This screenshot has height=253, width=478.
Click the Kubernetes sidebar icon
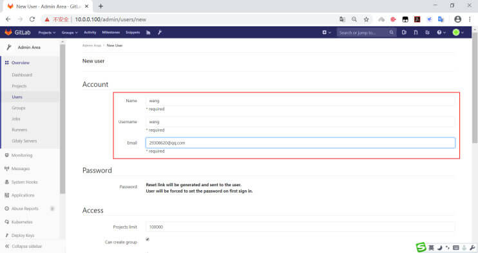(x=6, y=222)
